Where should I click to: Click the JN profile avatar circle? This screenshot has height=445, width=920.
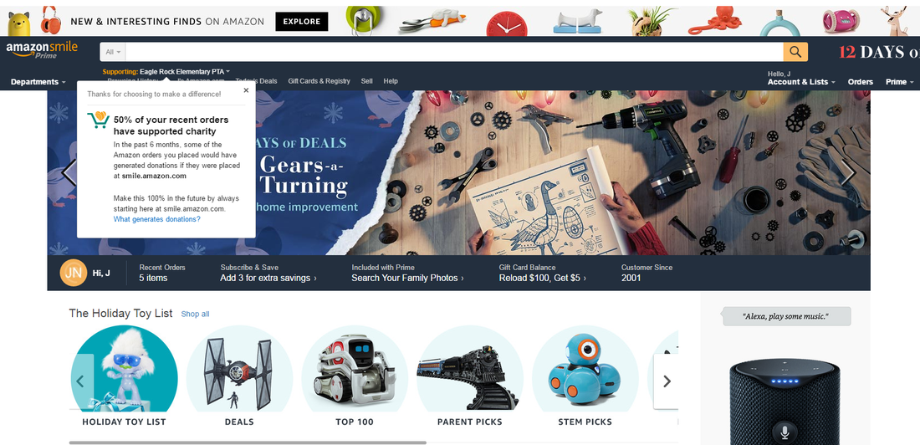74,273
